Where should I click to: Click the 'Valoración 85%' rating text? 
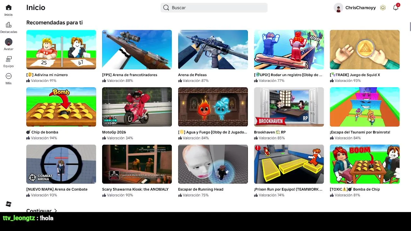272,138
